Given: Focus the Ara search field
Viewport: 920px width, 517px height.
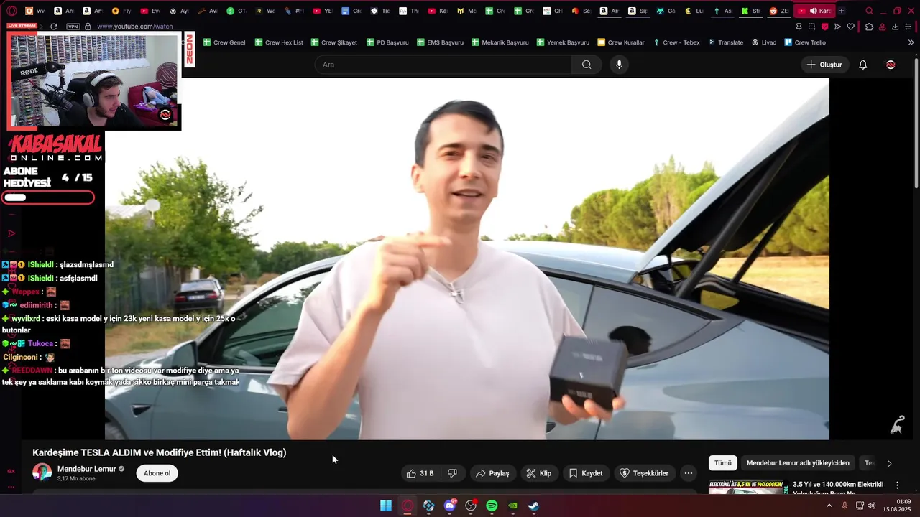Looking at the screenshot, I should tap(443, 65).
